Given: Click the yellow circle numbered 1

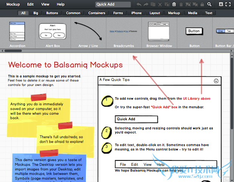Looking at the screenshot, I should (107, 101).
